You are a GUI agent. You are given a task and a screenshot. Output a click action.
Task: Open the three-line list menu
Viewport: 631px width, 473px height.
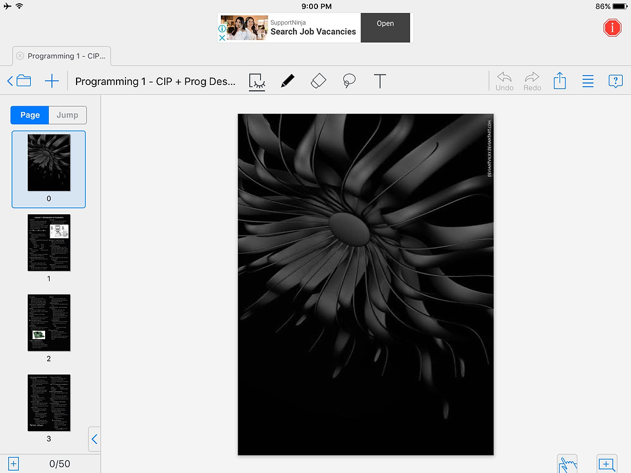[x=588, y=81]
